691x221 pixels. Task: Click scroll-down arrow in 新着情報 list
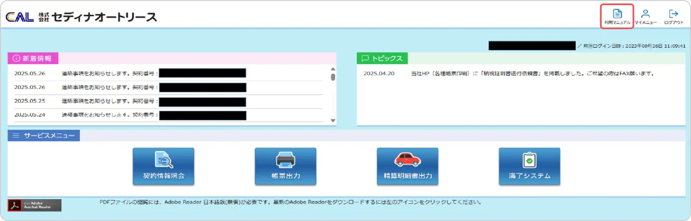point(332,121)
